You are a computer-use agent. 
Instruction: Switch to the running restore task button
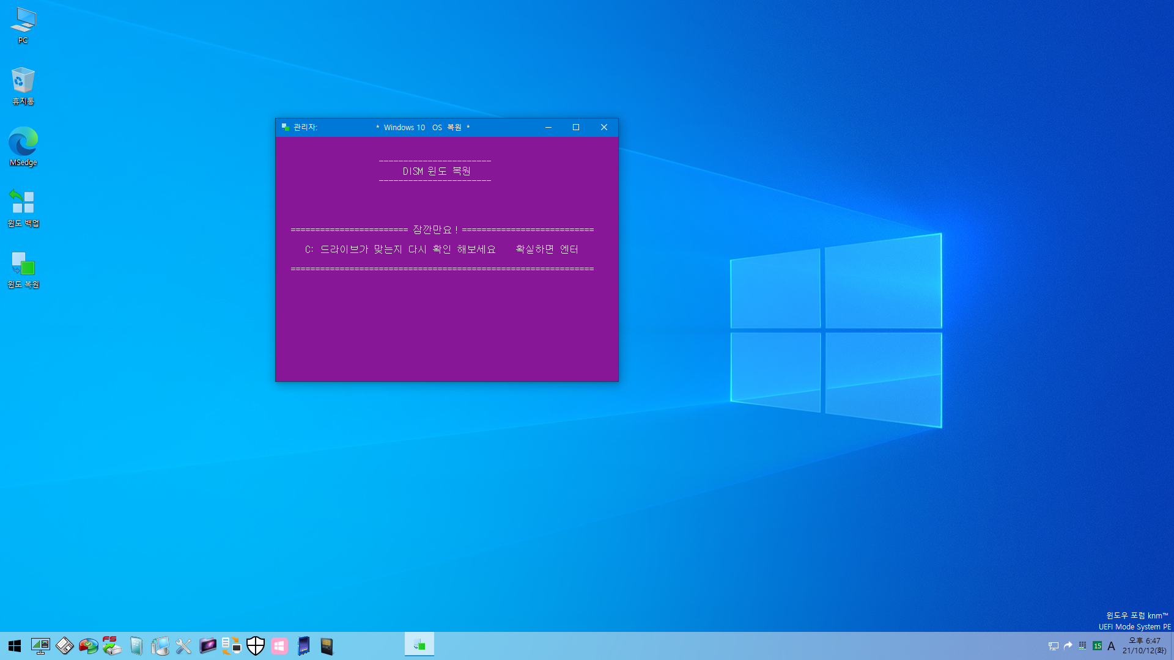[x=419, y=645]
